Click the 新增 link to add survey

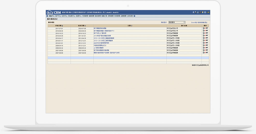point(203,23)
